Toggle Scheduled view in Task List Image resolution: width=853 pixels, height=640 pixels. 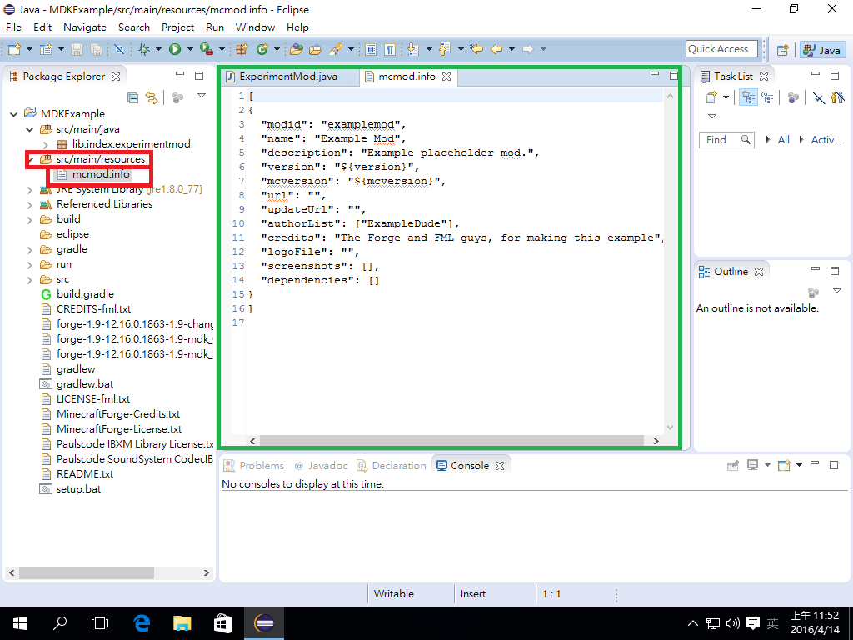[767, 97]
